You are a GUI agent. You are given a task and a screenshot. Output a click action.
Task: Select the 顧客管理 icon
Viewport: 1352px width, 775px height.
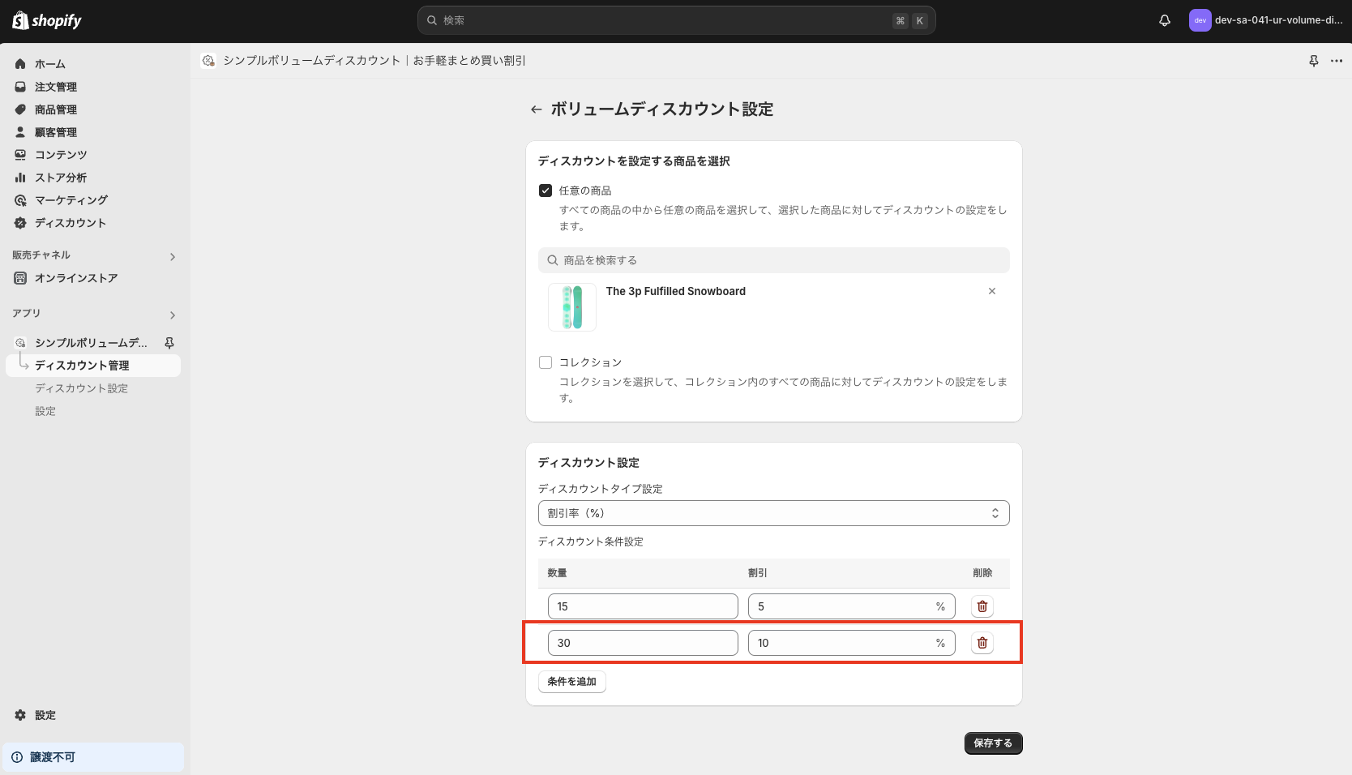tap(19, 132)
